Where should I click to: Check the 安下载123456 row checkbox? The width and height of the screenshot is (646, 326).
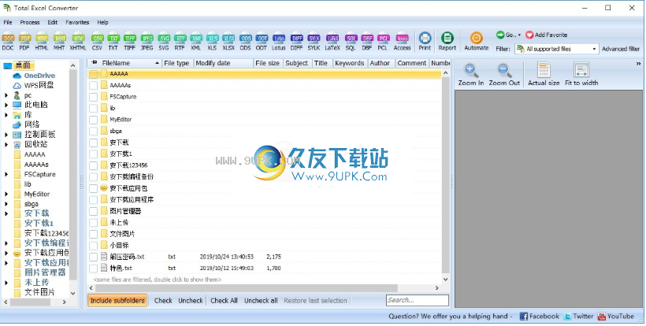click(x=94, y=165)
